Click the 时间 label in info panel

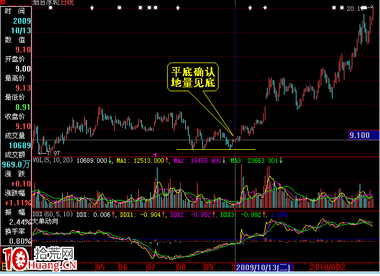tap(15, 11)
